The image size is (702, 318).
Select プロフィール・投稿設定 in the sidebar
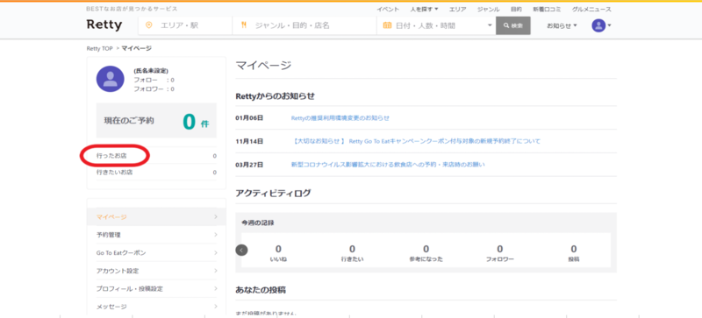coord(156,288)
